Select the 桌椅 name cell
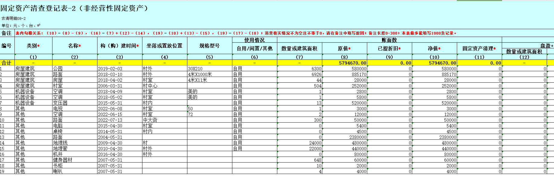Screen dimensions: 554x183 (x=75, y=131)
